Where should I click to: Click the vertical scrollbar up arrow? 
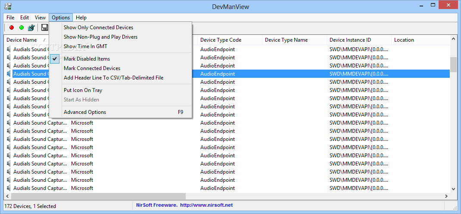tap(453, 39)
